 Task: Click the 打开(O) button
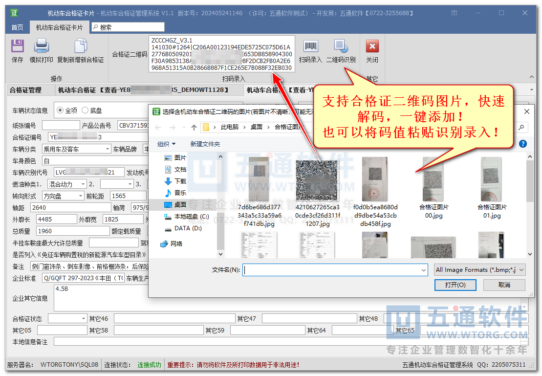[455, 285]
